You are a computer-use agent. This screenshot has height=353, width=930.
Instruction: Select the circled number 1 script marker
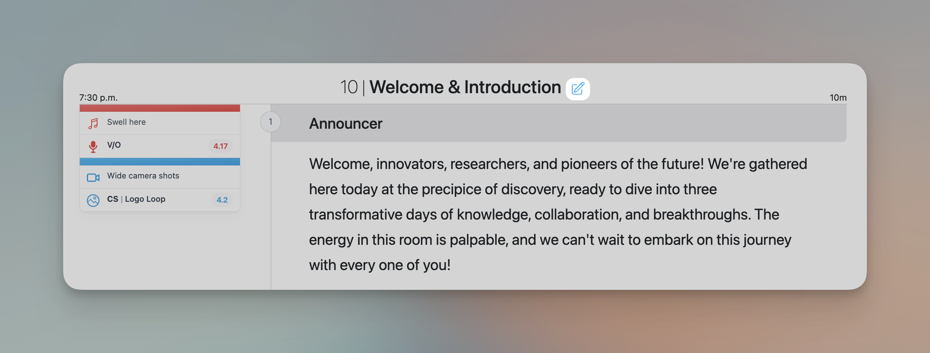click(270, 122)
